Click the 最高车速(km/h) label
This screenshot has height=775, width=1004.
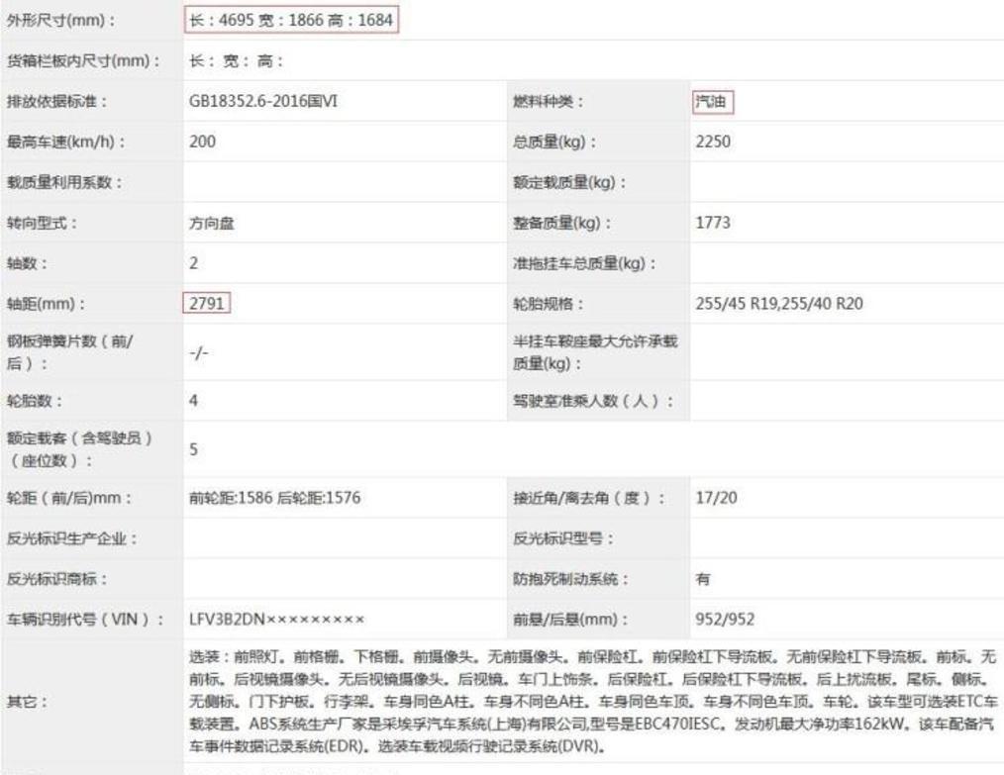66,142
